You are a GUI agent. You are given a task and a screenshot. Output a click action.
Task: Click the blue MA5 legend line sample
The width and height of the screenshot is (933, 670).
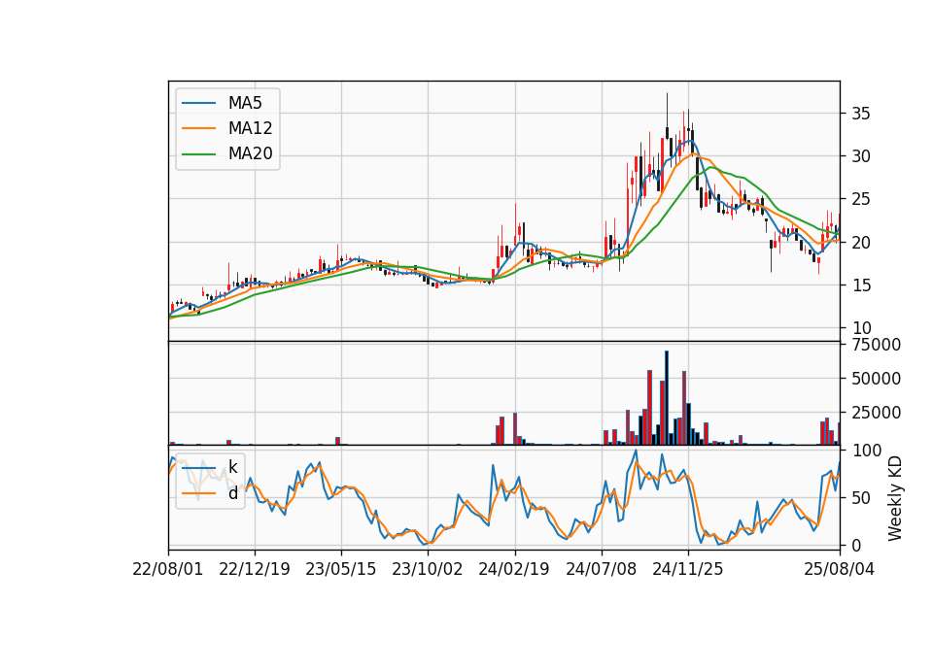click(x=198, y=103)
